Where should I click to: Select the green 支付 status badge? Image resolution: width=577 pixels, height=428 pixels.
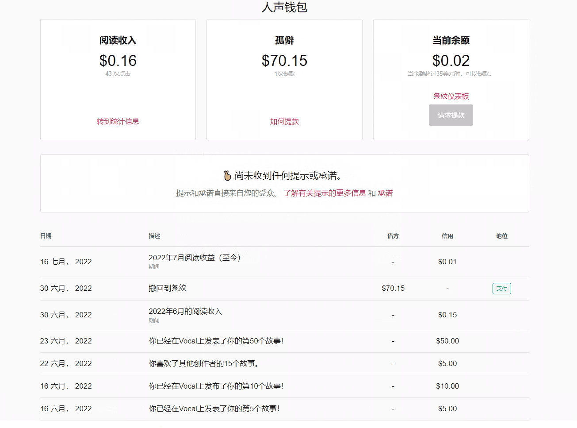(x=501, y=288)
